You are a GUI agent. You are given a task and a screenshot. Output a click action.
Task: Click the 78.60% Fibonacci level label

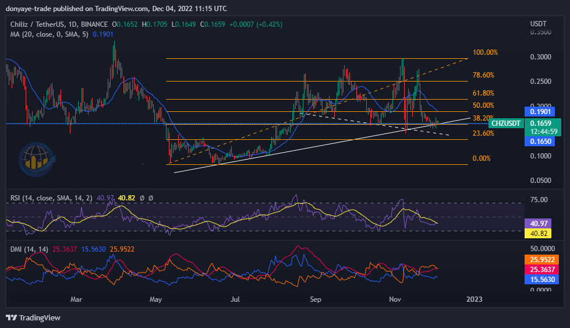click(x=483, y=75)
